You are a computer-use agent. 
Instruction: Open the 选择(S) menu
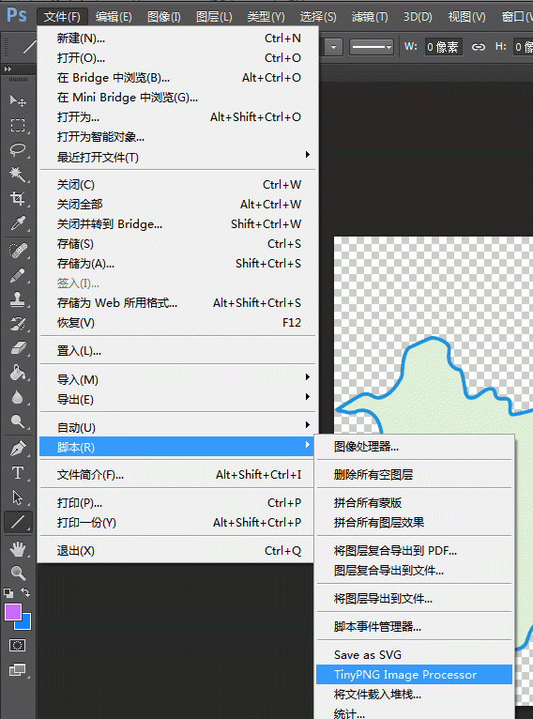coord(318,17)
